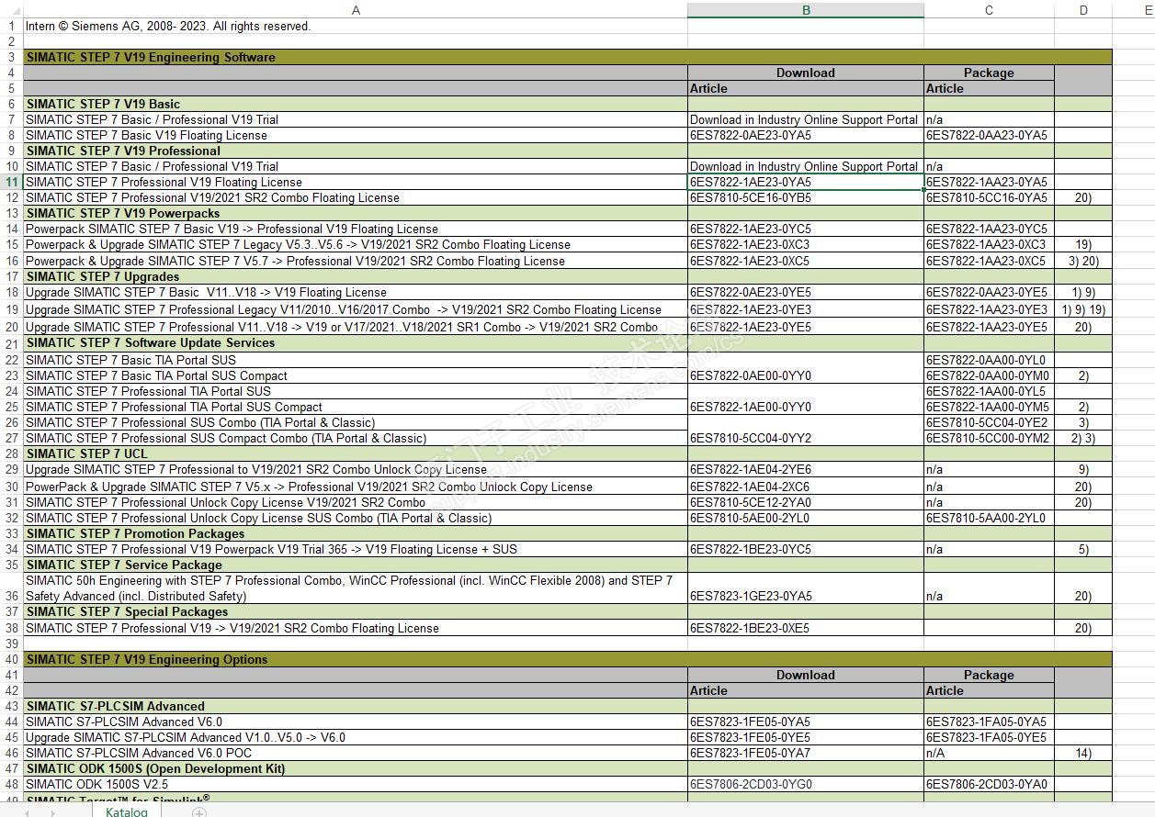Select footnote cell '1) 9) 19)'

coord(1083,309)
